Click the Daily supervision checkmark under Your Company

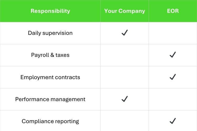pos(125,33)
